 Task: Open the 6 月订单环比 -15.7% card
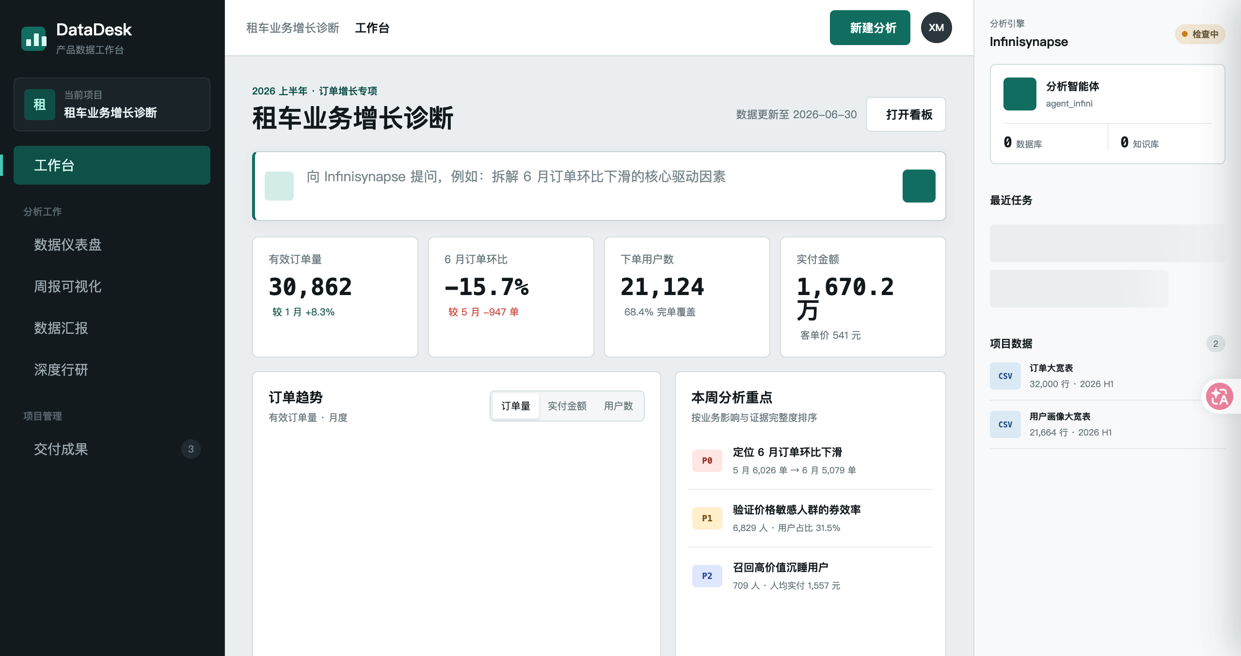click(511, 297)
